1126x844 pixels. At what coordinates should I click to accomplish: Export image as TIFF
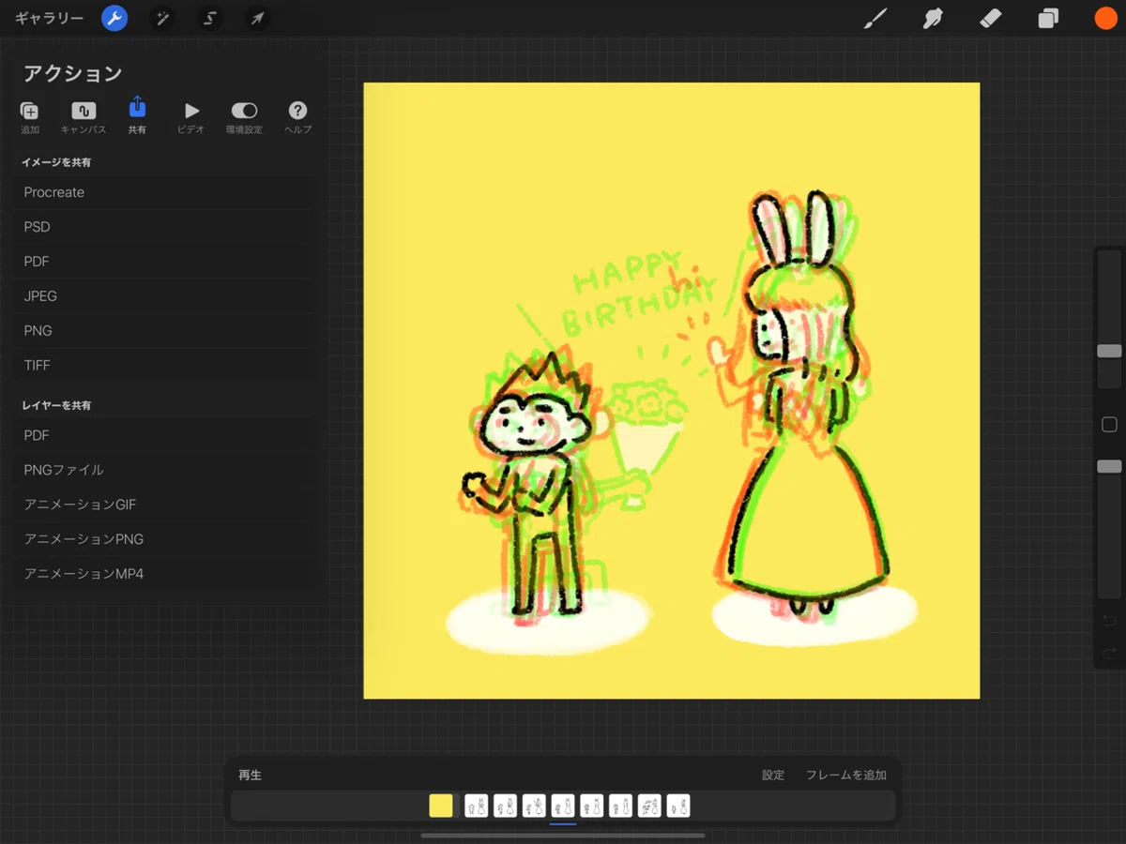pos(164,366)
